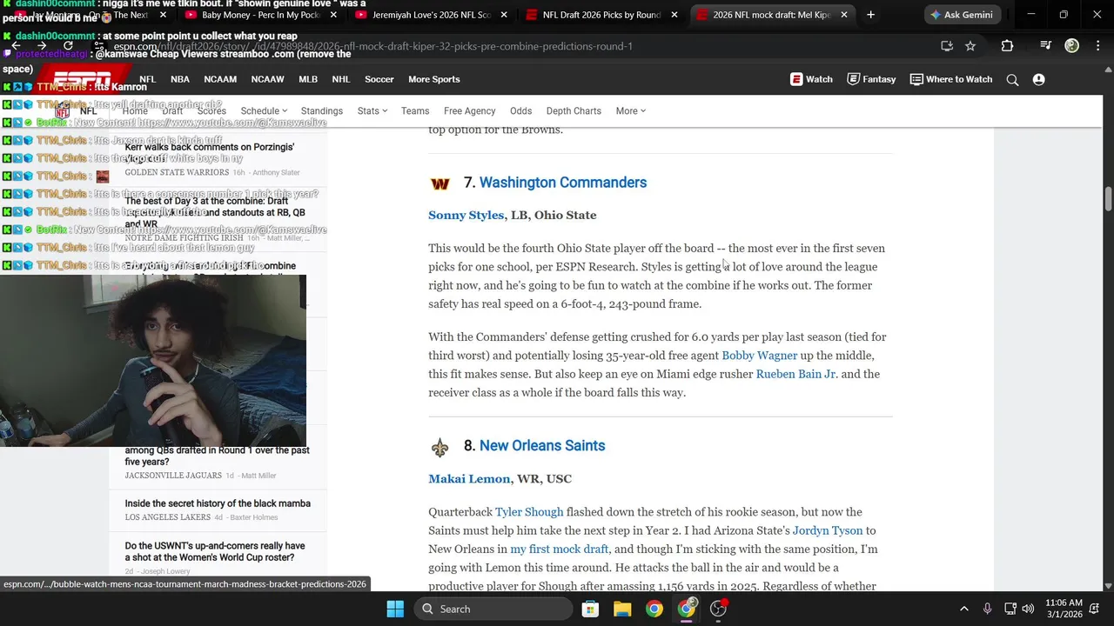1114x626 pixels.
Task: Close the 2026 NFL mock draft tab
Action: coord(843,15)
